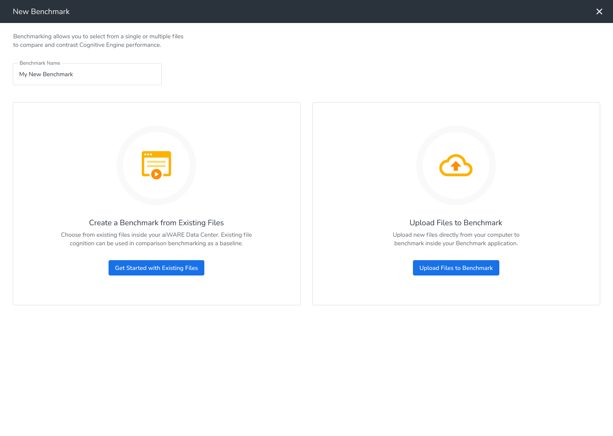Close the New Benchmark dialog
This screenshot has width=613, height=436.
tap(599, 11)
